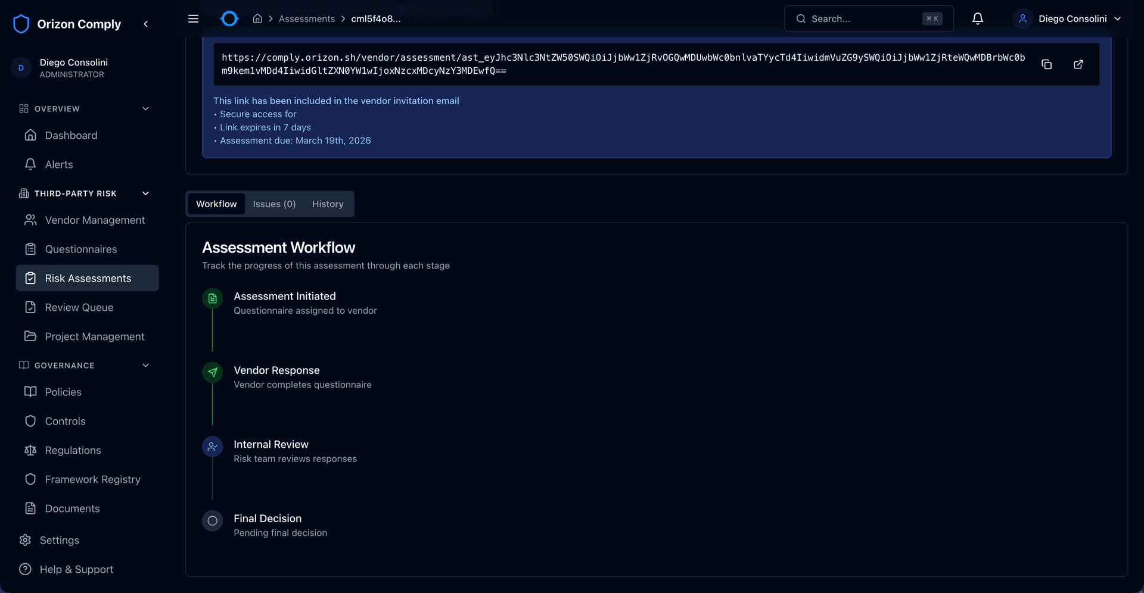The image size is (1144, 593).
Task: Open notifications bell
Action: [x=977, y=19]
